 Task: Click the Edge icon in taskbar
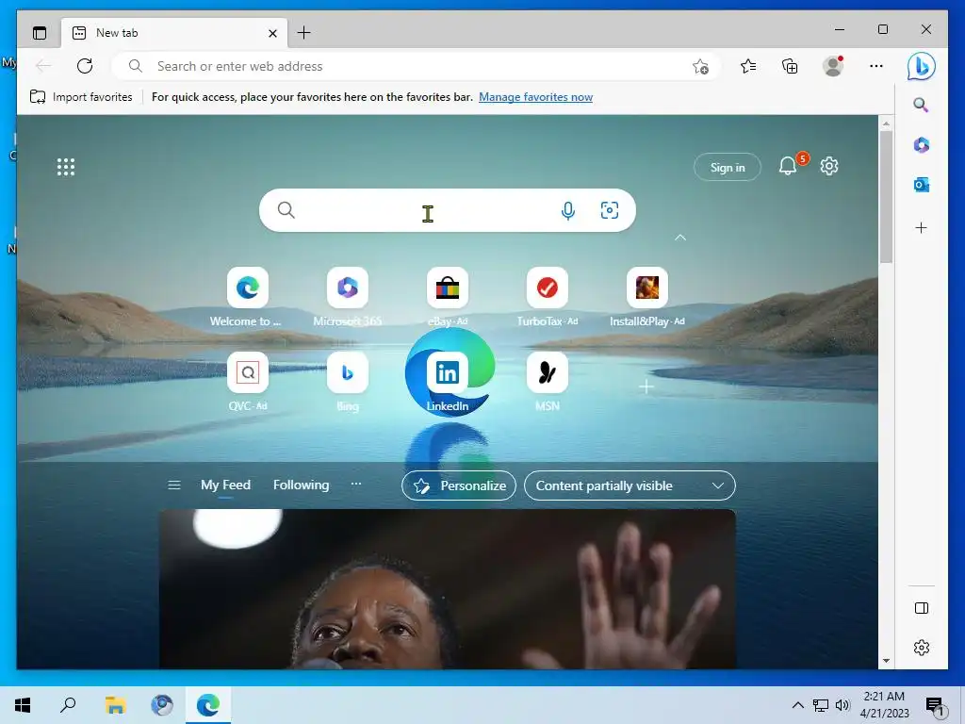[208, 705]
